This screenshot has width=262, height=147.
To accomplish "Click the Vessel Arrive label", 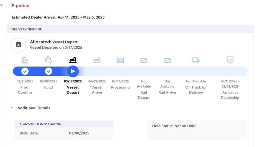I will [x=97, y=90].
